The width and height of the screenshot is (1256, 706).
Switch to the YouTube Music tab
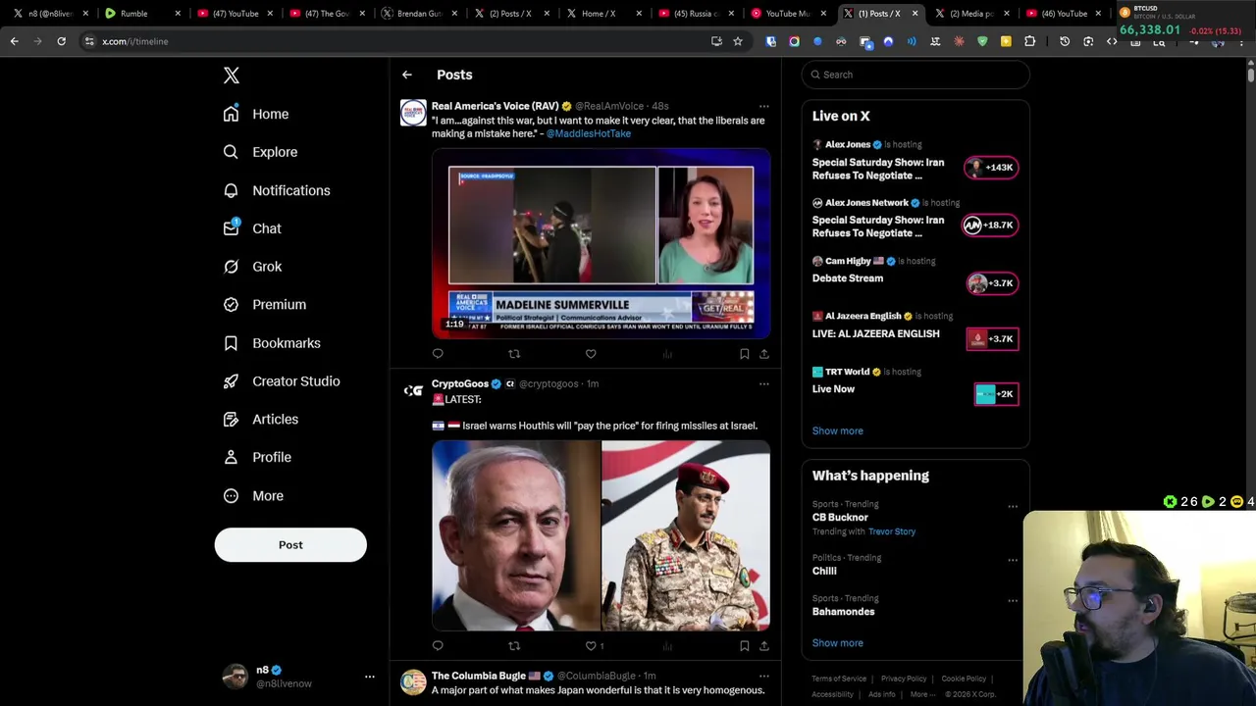[788, 14]
